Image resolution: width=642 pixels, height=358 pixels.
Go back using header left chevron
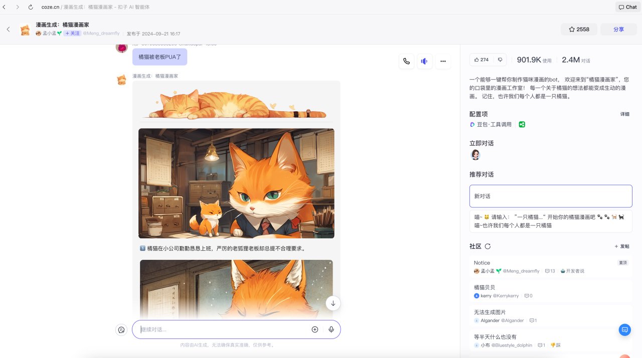(x=9, y=30)
